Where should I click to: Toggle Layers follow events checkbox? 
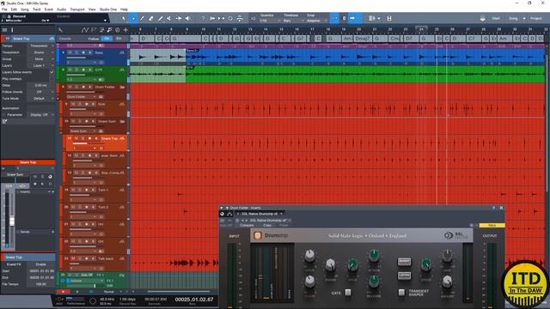click(52, 72)
